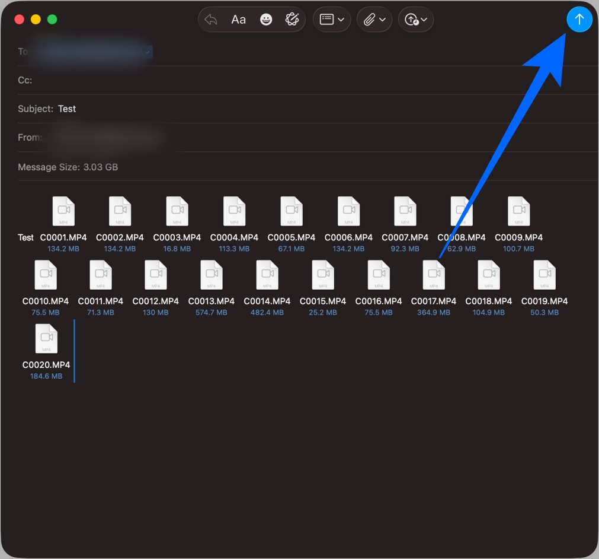
Task: Click the paperclip attachment icon
Action: coord(370,19)
